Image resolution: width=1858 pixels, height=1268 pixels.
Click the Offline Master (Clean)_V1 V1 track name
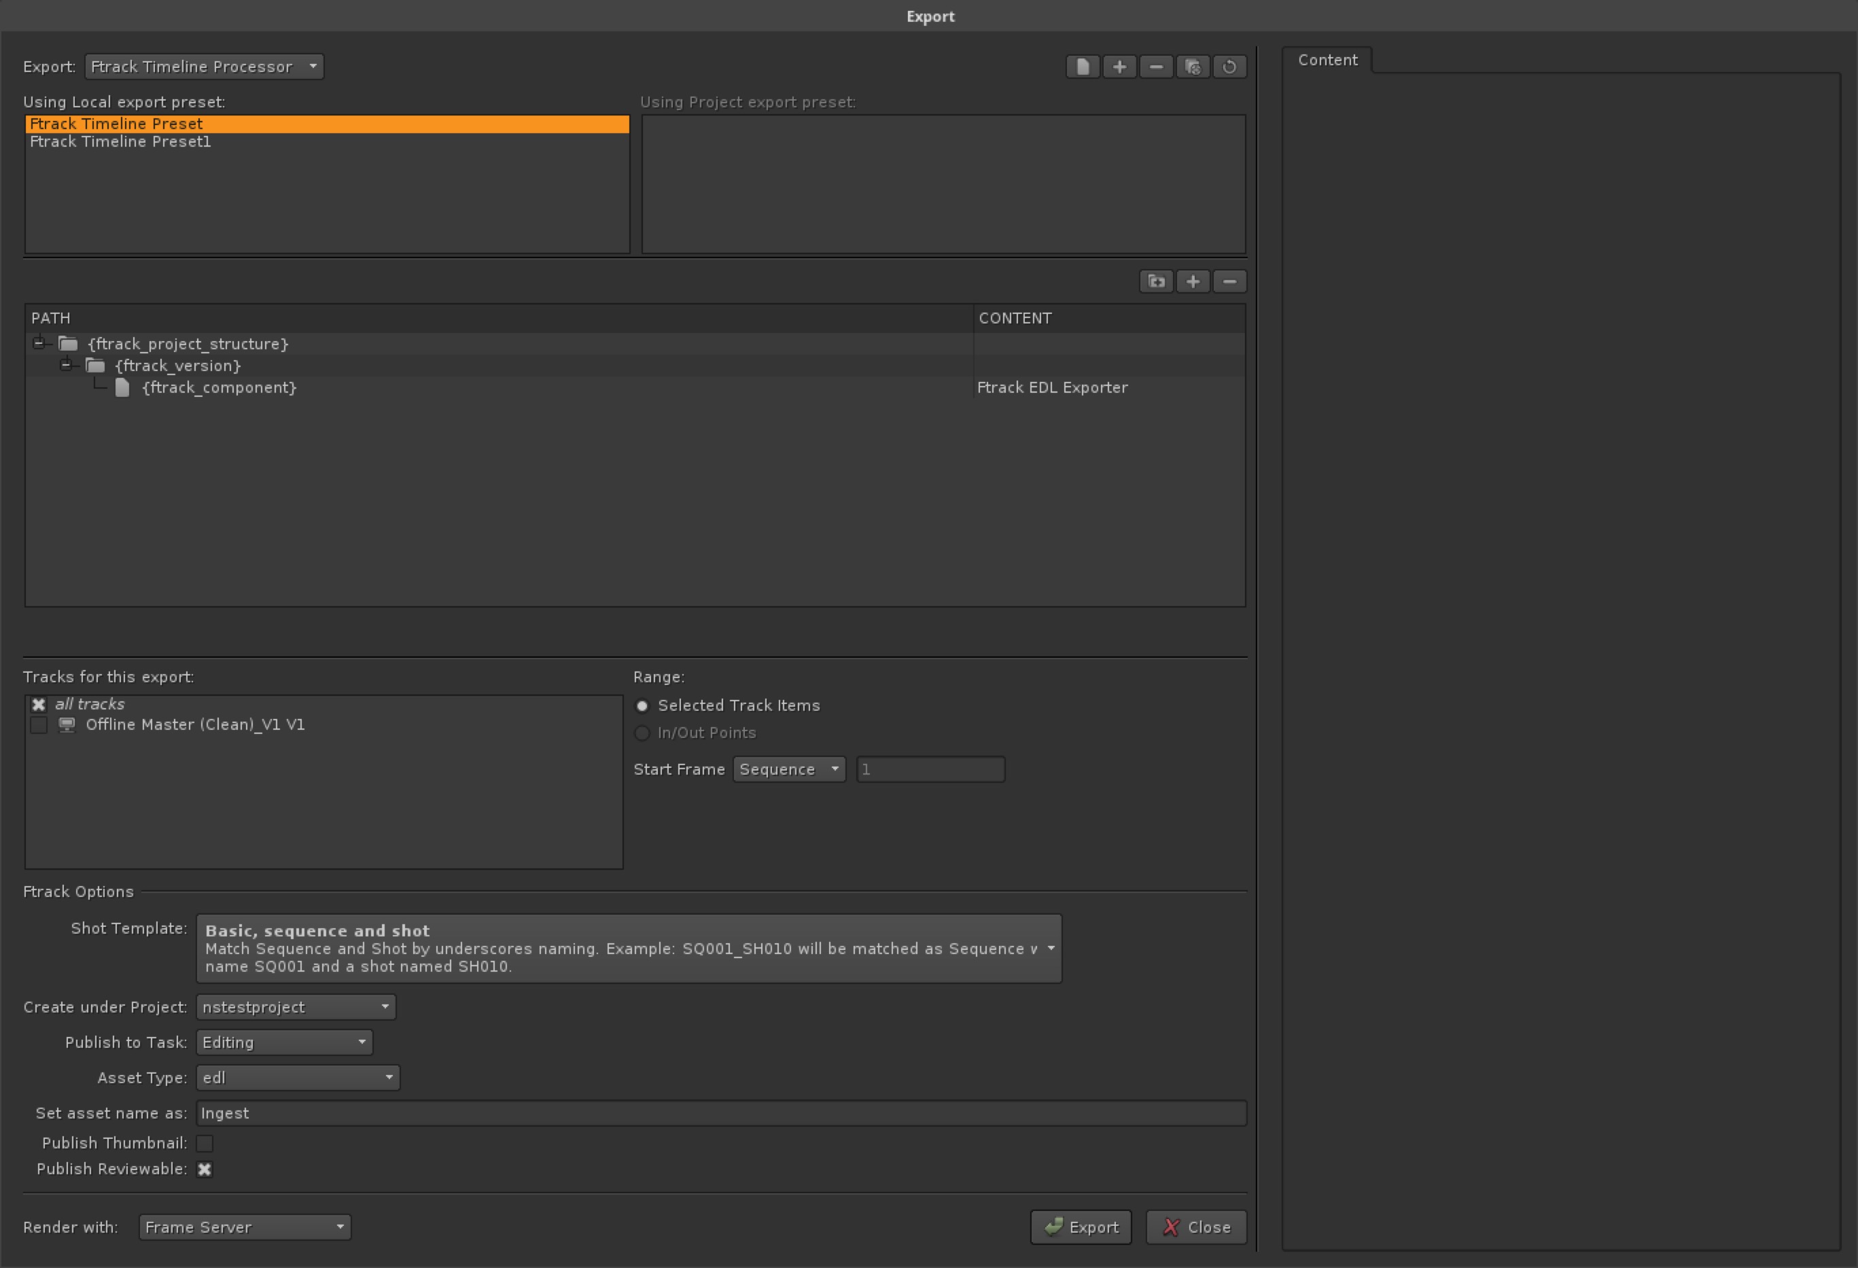(195, 725)
